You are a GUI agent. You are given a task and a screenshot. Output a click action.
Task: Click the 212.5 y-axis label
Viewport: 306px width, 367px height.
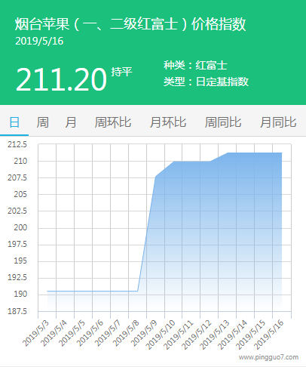17,144
